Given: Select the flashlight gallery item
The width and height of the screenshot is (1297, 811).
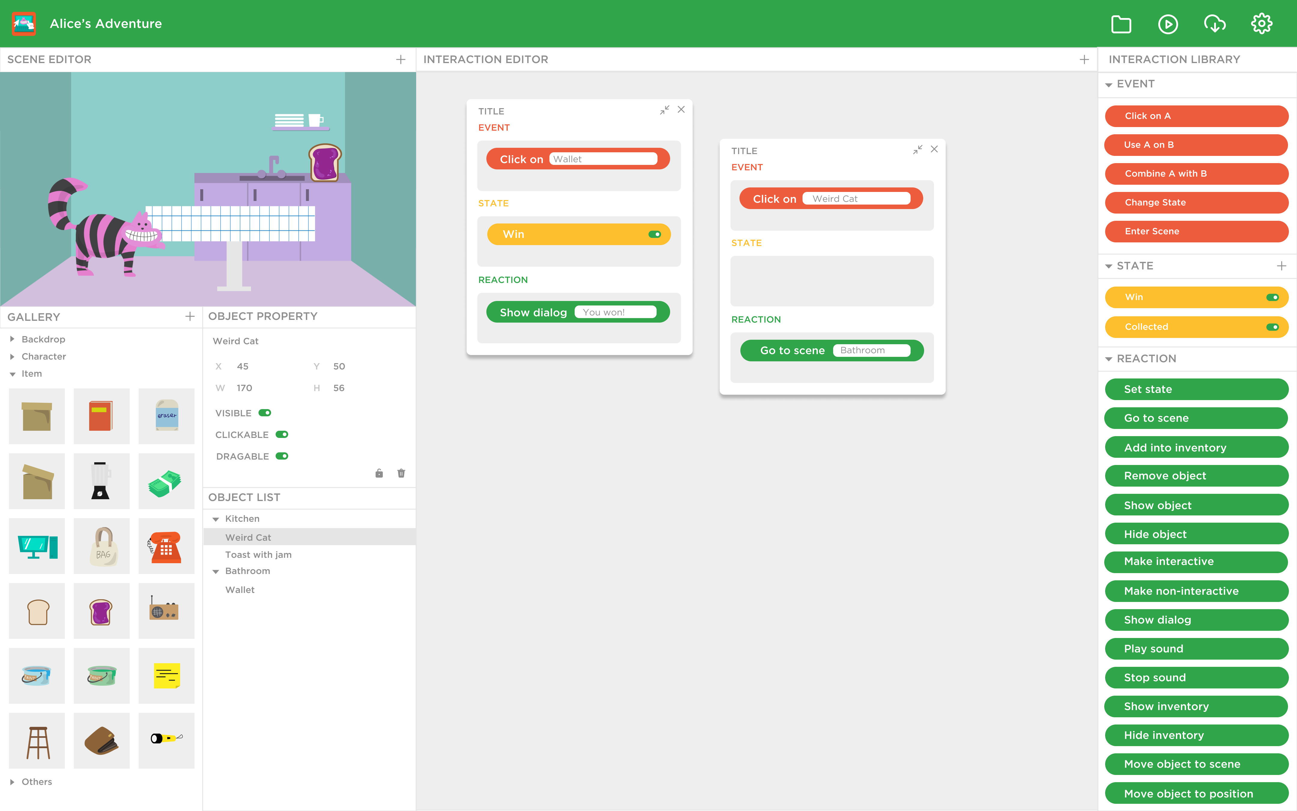Looking at the screenshot, I should tap(167, 741).
